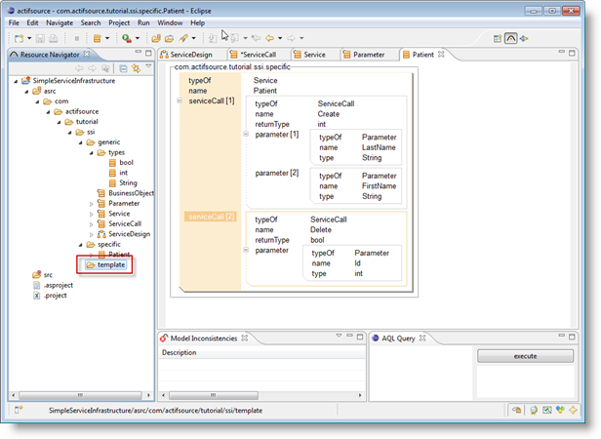This screenshot has height=439, width=601.
Task: Click the int resource icon in tree
Action: [111, 173]
